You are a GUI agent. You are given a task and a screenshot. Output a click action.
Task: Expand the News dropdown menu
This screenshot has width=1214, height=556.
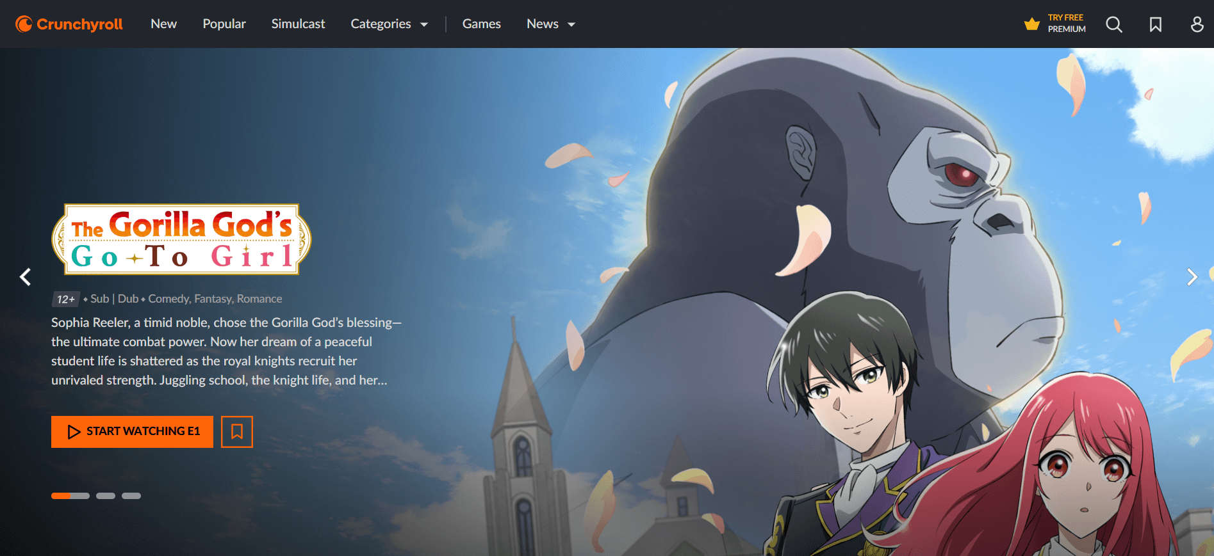click(x=551, y=24)
